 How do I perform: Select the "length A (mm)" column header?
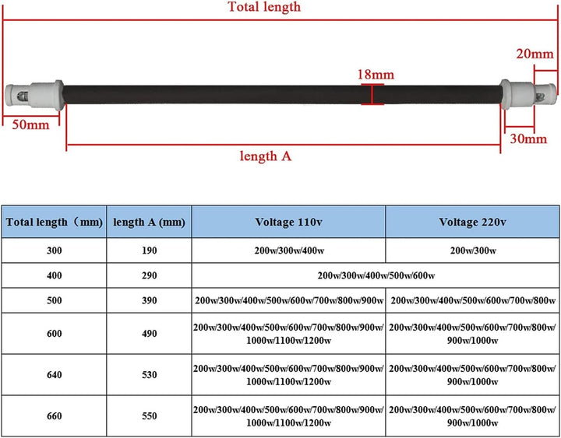click(149, 222)
